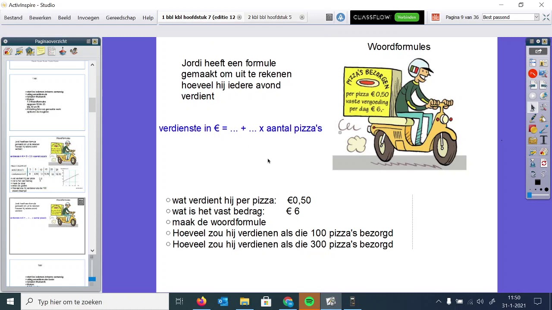Open the Property browser icon

[x=52, y=51]
